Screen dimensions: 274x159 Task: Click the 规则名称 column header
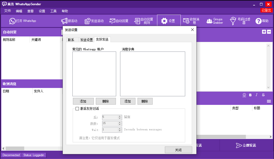click(16, 40)
